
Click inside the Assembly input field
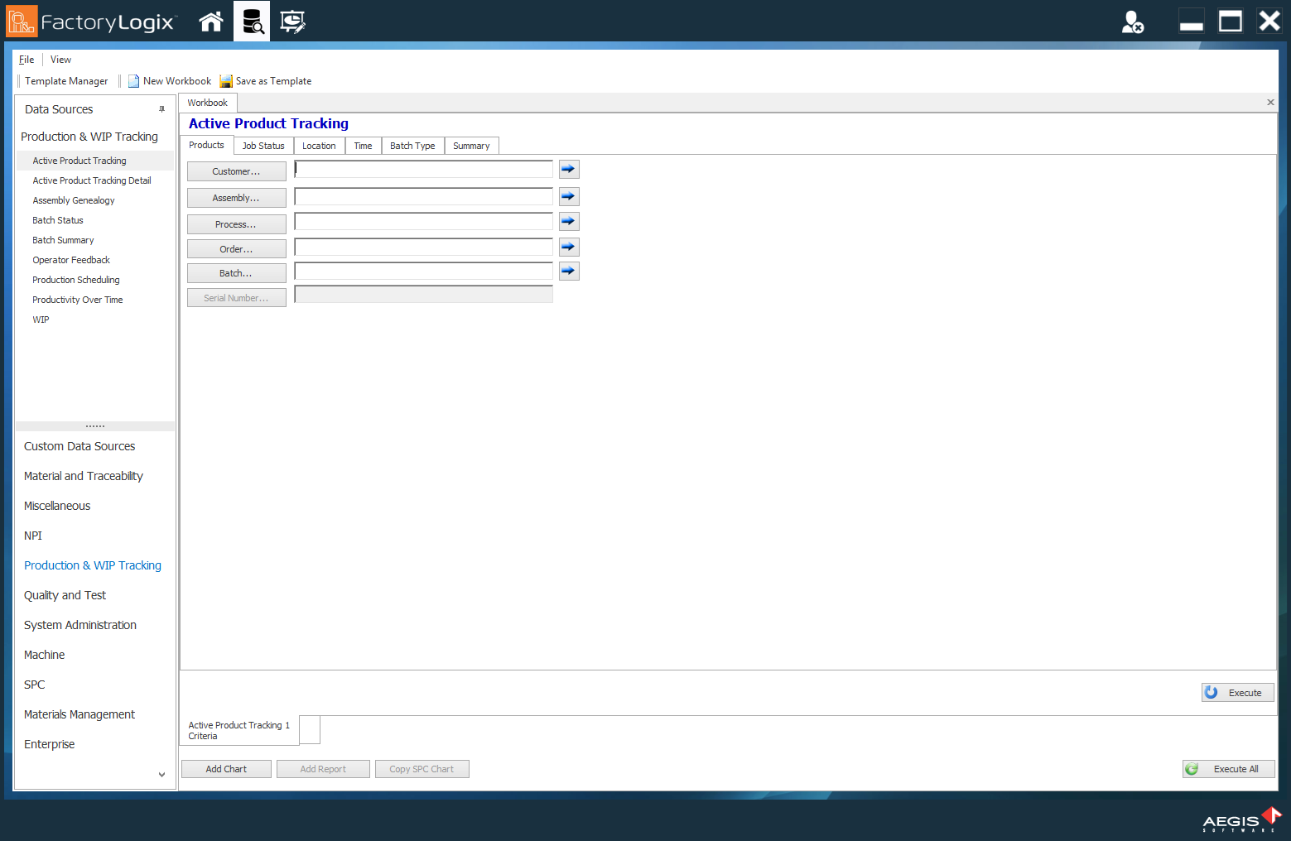click(x=422, y=196)
